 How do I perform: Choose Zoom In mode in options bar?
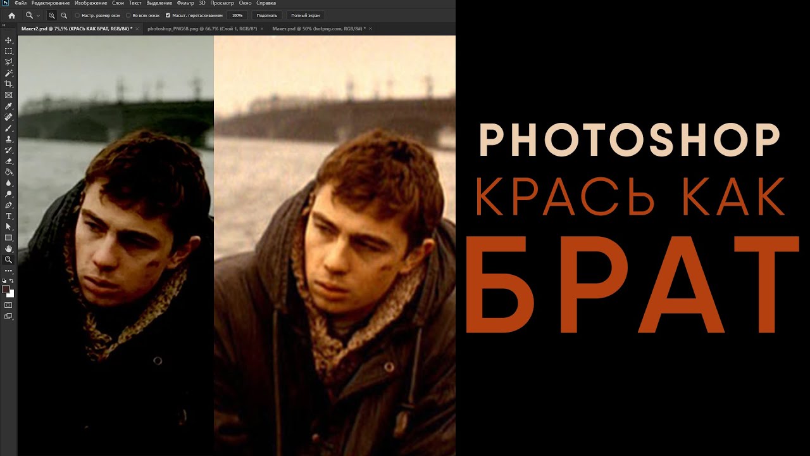[x=52, y=15]
